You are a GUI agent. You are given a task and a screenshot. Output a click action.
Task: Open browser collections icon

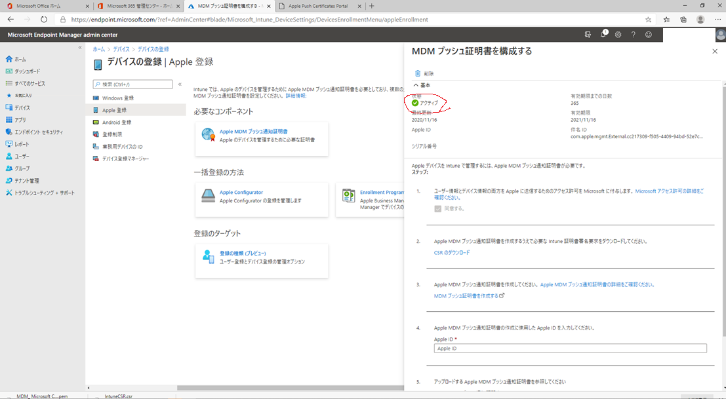point(683,20)
